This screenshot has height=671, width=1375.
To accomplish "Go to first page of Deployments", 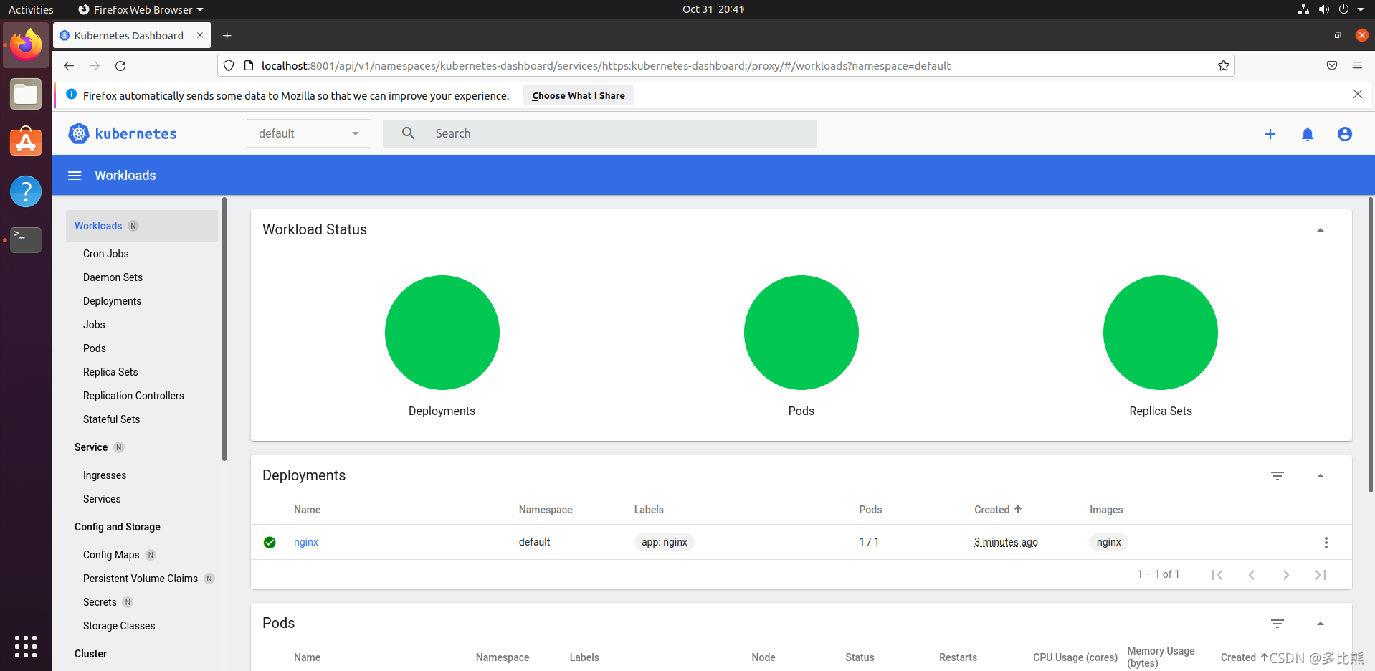I will (x=1217, y=575).
